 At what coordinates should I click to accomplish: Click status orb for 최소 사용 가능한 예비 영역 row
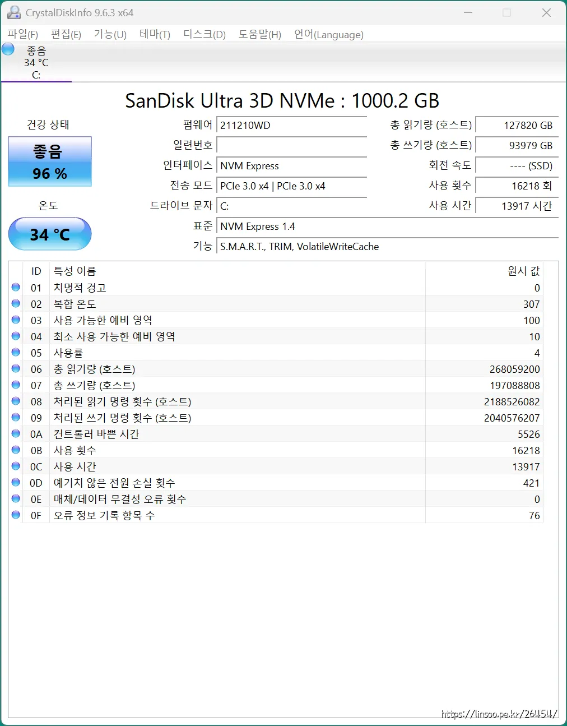(x=16, y=336)
